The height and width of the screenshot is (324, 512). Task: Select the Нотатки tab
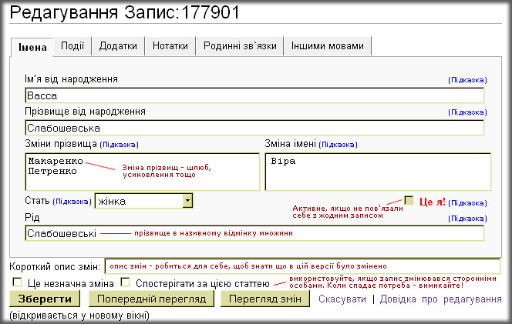coord(170,46)
